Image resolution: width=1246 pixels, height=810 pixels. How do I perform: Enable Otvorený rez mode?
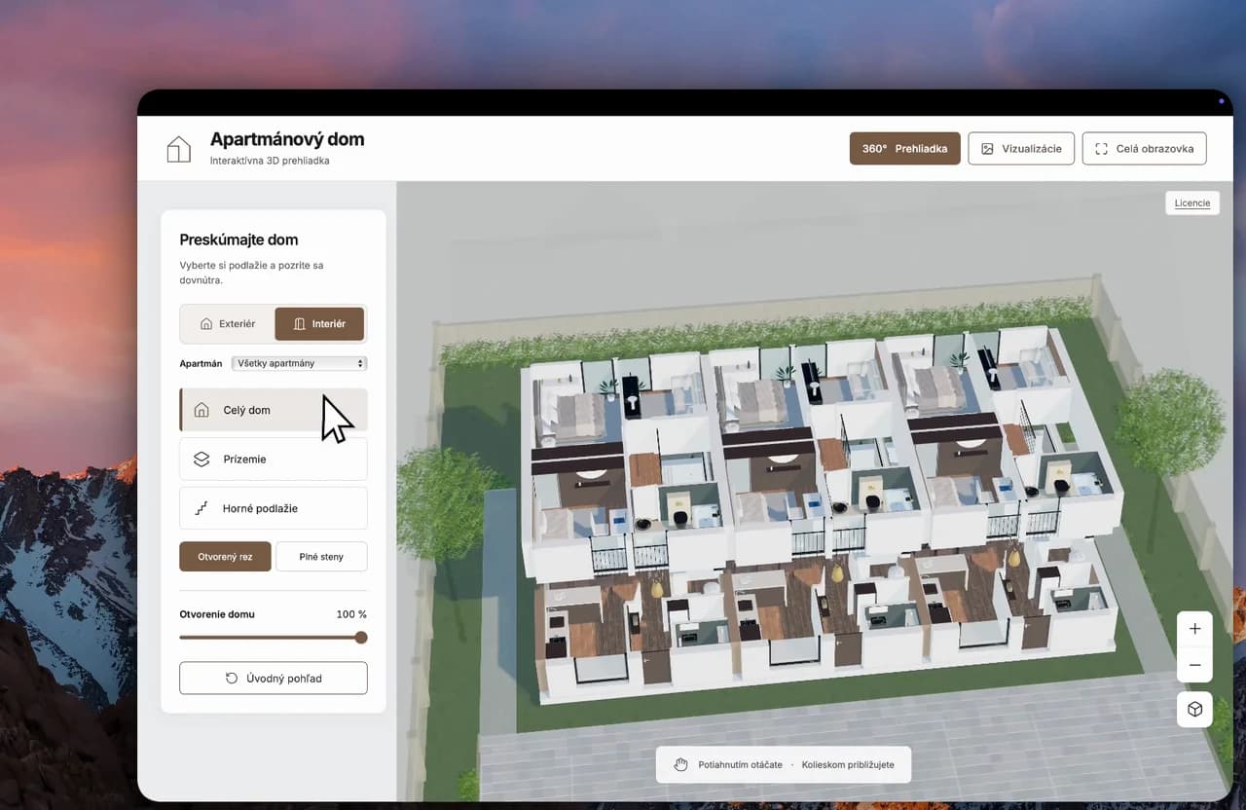(225, 557)
